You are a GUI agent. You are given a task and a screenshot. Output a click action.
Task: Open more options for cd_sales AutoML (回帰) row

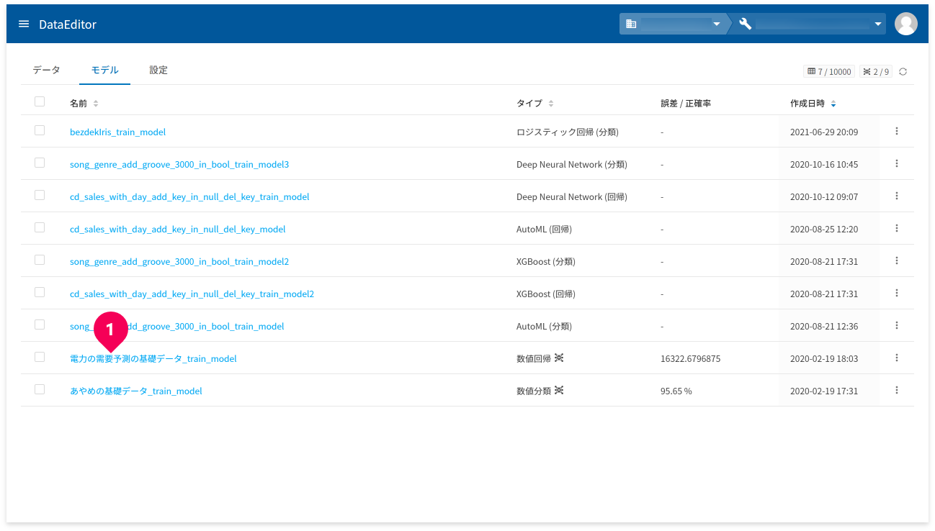(897, 228)
